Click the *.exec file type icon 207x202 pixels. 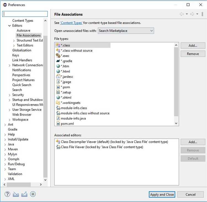coord(58,56)
